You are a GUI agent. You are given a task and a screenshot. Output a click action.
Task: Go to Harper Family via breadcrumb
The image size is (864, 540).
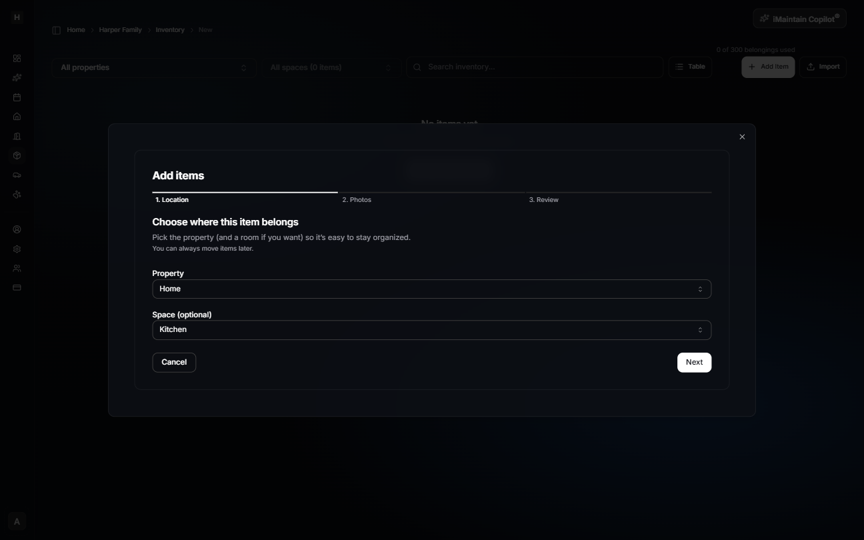click(120, 29)
